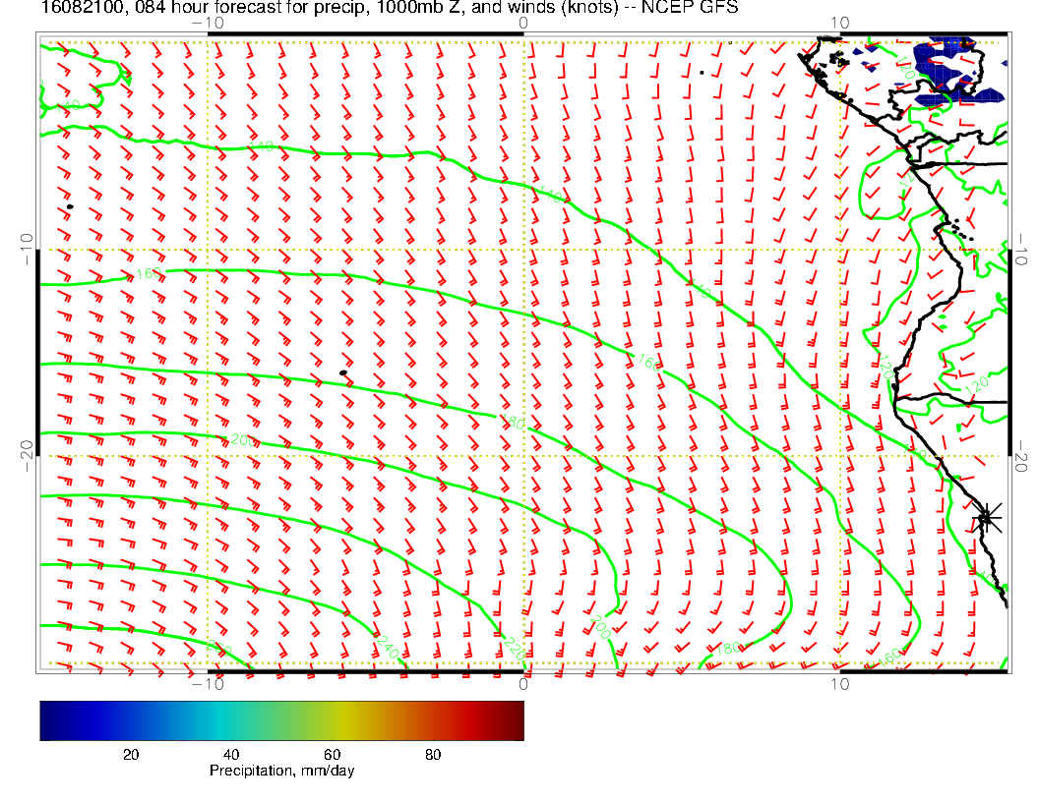1039x802 pixels.
Task: Click the -10 longitude label on bottom axis
Action: point(208,683)
